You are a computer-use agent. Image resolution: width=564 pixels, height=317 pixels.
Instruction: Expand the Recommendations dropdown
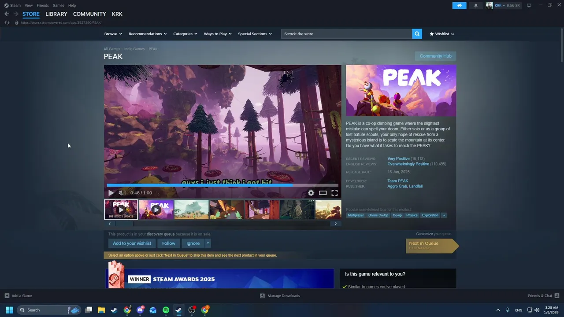click(148, 34)
